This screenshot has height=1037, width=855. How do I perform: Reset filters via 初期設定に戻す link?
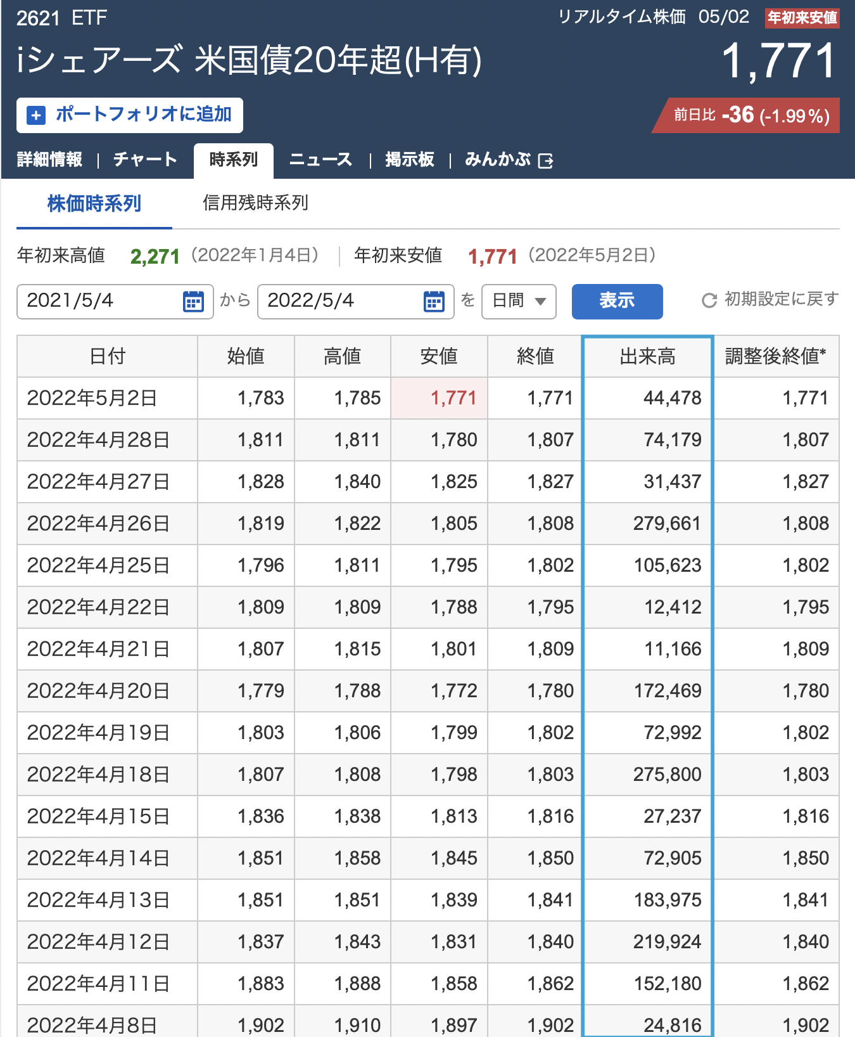pos(770,299)
